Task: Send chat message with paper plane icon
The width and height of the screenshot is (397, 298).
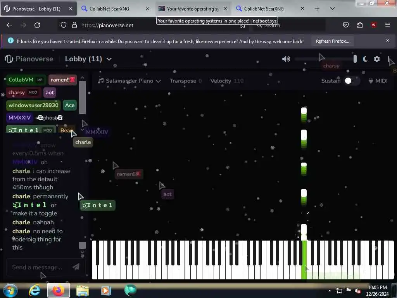Action: tap(76, 267)
